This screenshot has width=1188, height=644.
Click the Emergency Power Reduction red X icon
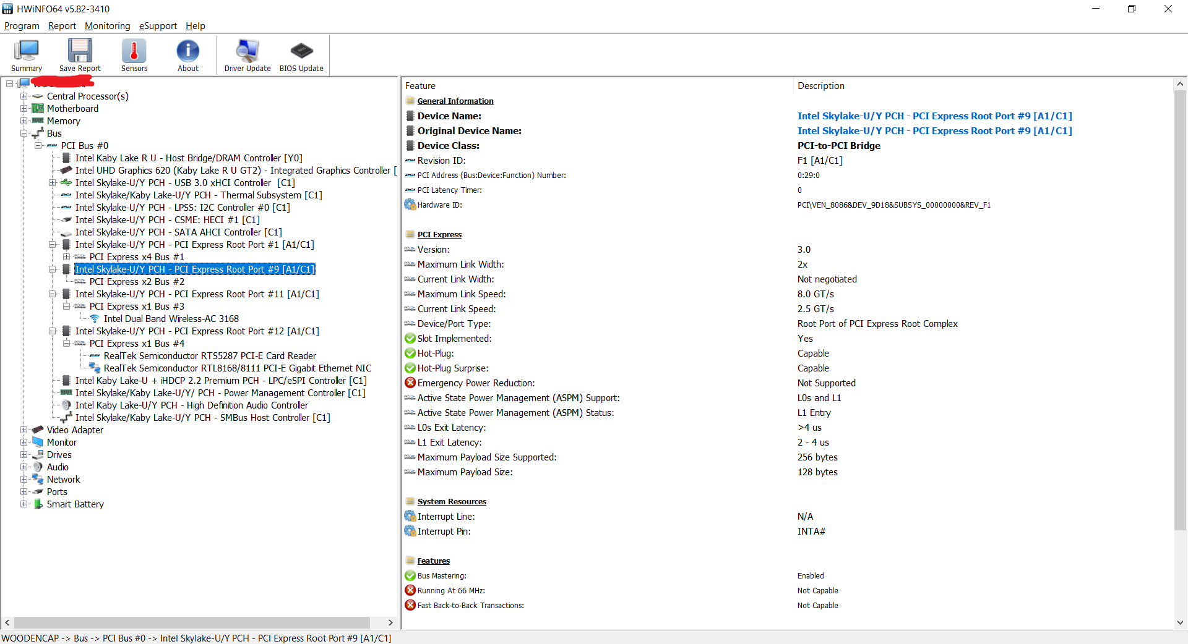(410, 383)
